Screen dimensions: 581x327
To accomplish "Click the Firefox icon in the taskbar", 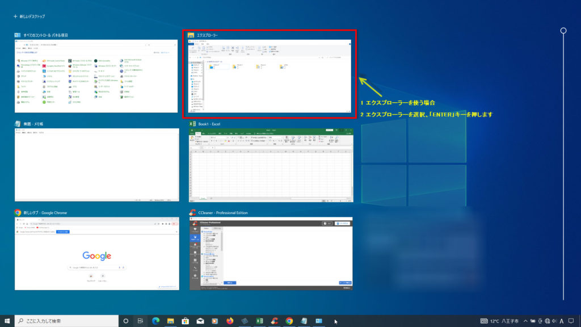I will point(230,321).
